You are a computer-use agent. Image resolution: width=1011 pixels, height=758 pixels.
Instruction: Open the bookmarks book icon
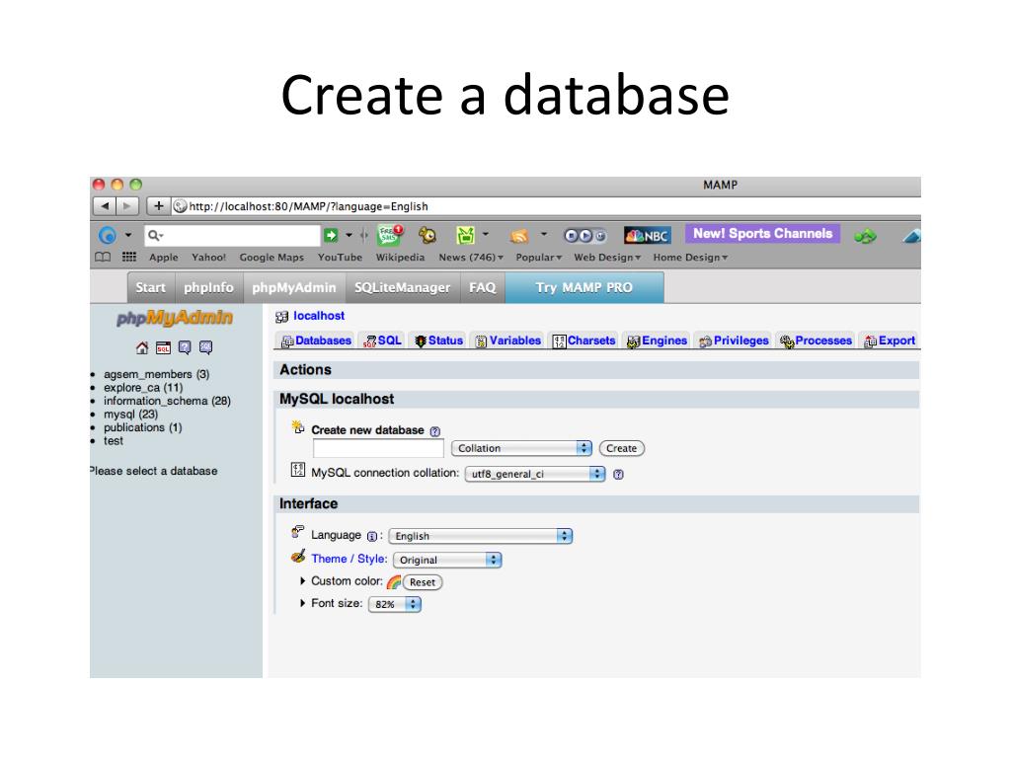103,258
